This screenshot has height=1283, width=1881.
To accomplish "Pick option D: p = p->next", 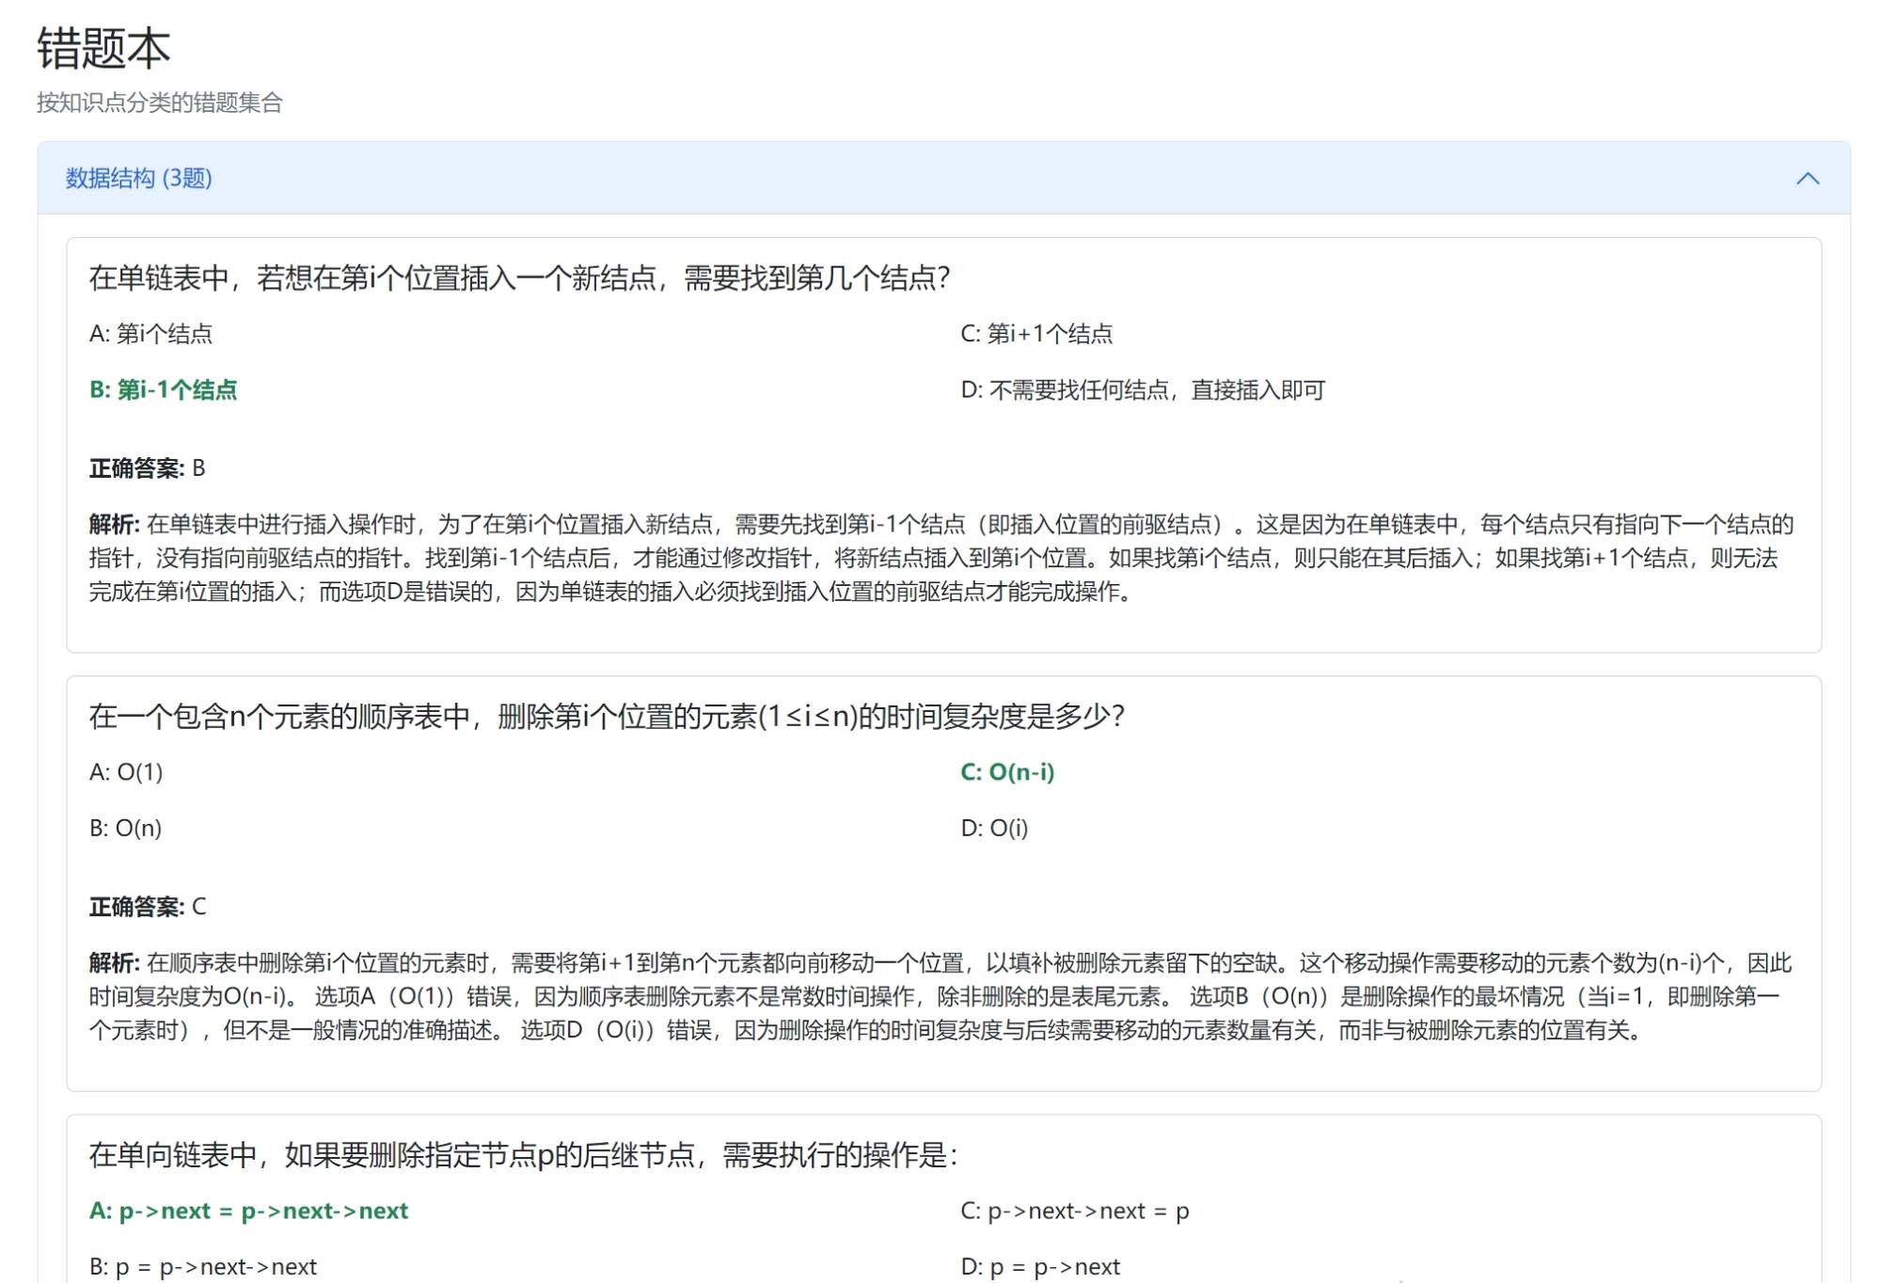I will click(1039, 1267).
